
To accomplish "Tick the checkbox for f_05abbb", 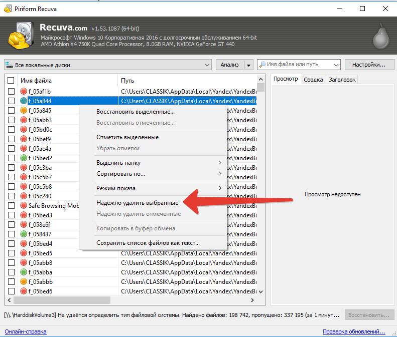I will 11,282.
